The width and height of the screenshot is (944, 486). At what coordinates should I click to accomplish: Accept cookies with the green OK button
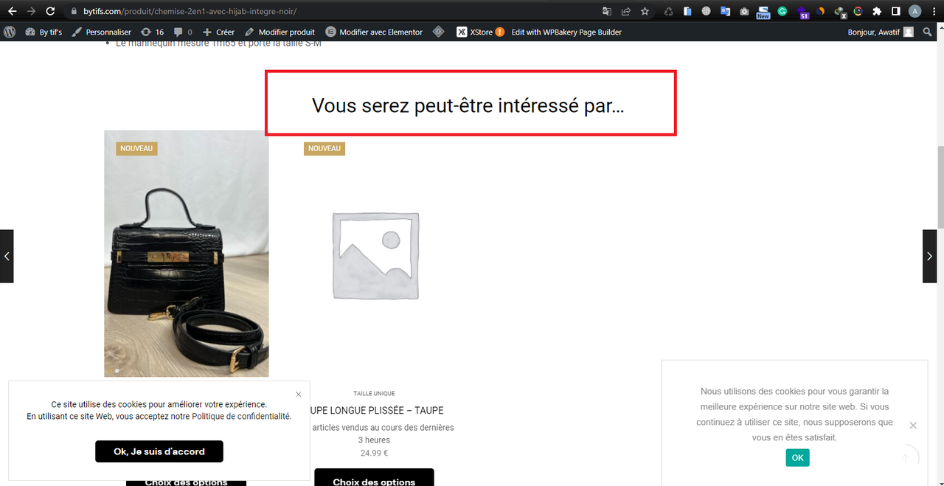[797, 457]
